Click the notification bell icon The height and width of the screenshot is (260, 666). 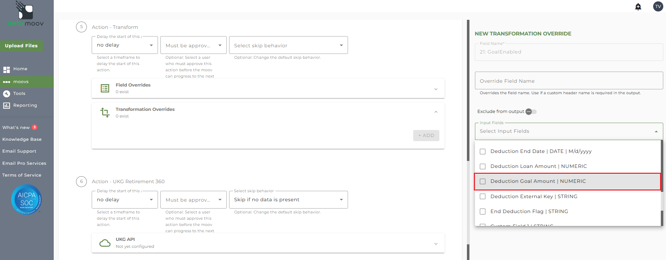(638, 7)
